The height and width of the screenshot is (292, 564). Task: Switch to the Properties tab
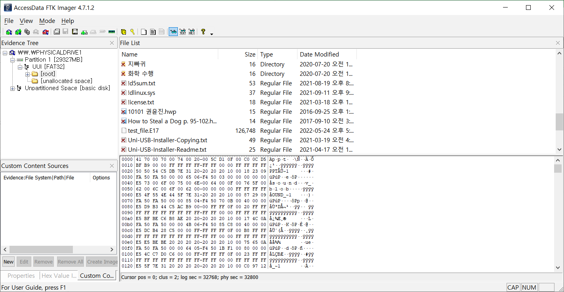(21, 276)
